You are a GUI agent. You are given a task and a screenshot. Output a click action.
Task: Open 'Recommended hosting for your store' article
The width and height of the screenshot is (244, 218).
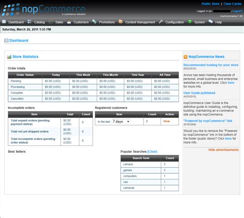(211, 65)
